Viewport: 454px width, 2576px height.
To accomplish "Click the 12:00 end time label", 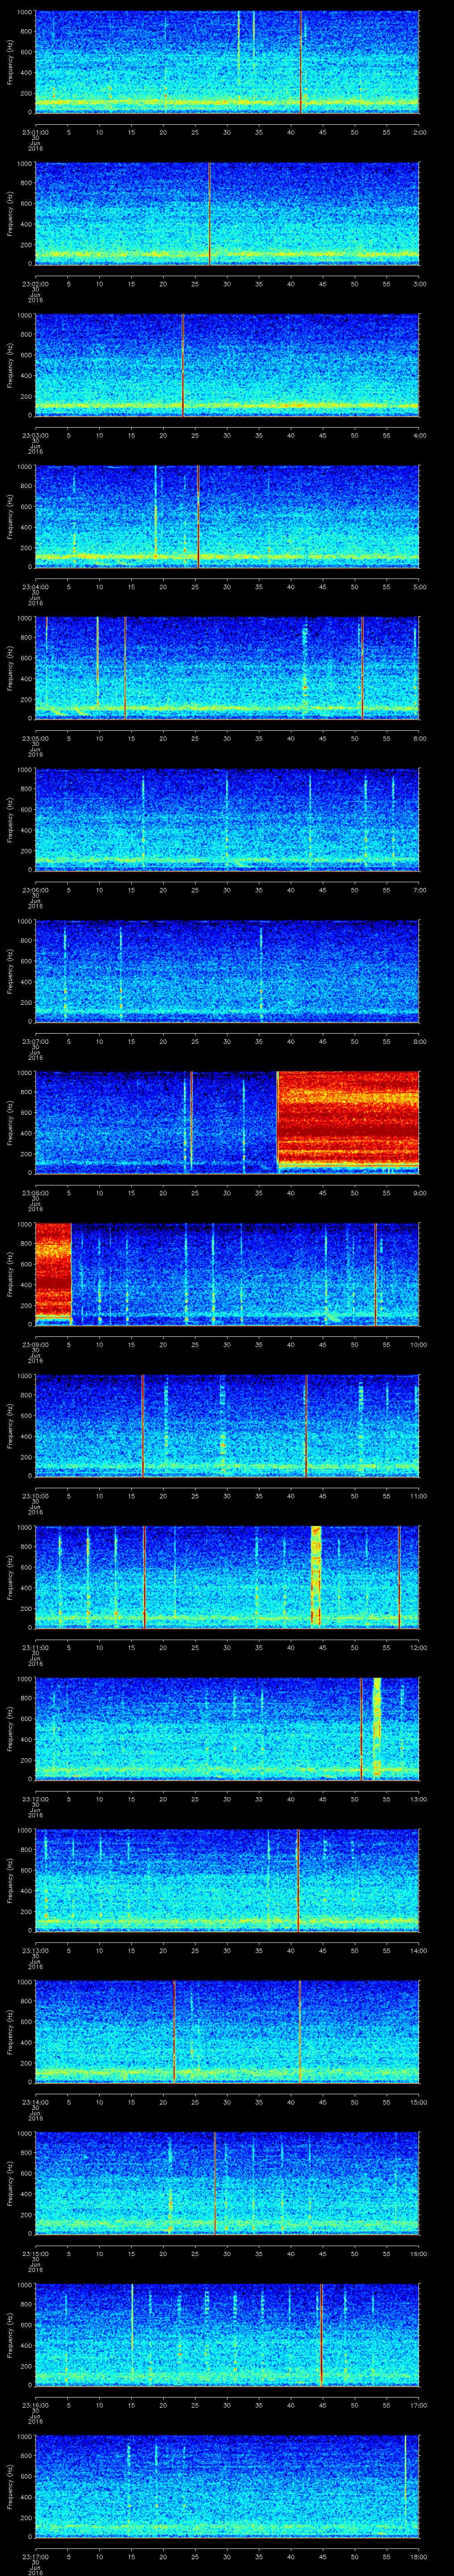I will tap(418, 1647).
